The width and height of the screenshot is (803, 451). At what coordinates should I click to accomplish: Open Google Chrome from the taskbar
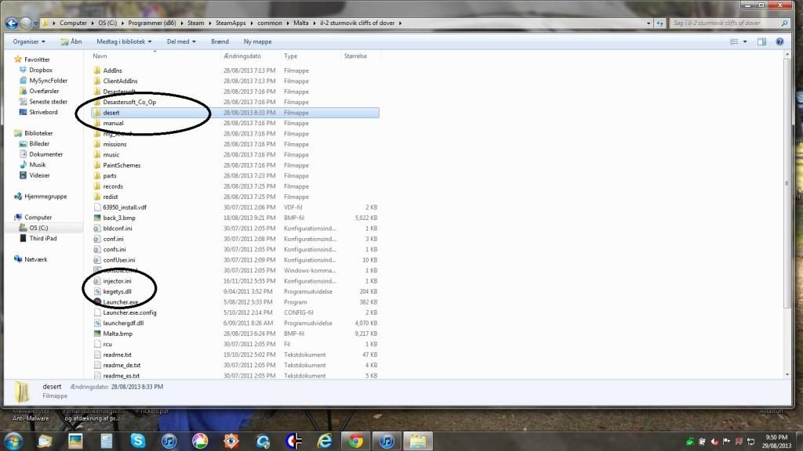pos(355,441)
